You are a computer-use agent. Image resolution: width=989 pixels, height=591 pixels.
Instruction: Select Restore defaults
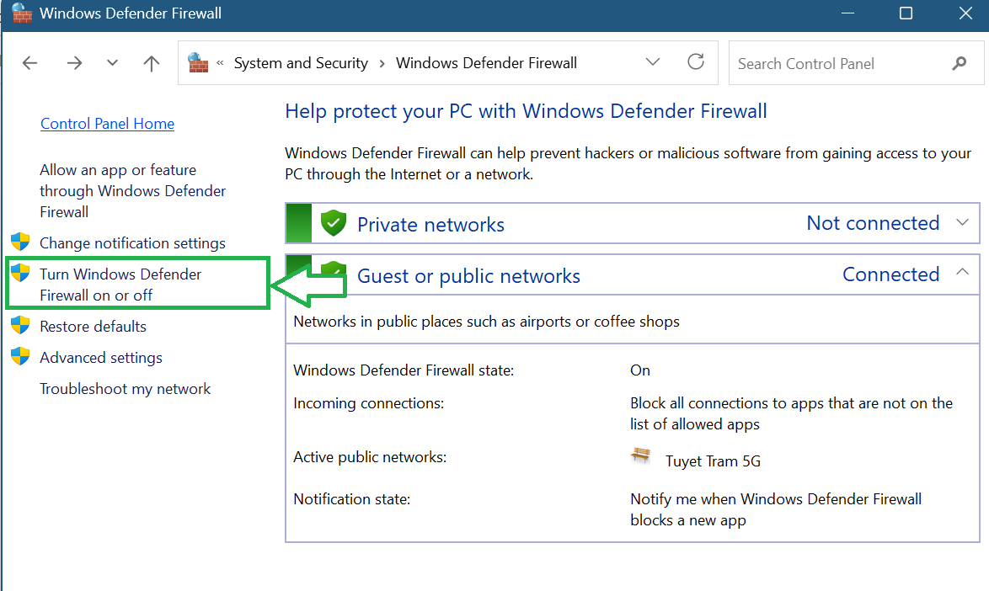pos(93,327)
